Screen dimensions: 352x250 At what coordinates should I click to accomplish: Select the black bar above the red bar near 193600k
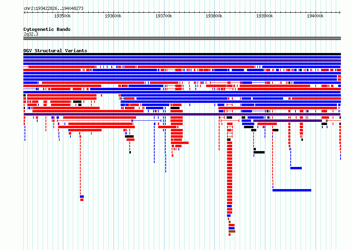click(129, 136)
